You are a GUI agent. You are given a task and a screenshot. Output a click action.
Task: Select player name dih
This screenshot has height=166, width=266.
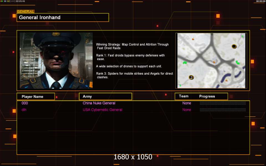coord(24,110)
